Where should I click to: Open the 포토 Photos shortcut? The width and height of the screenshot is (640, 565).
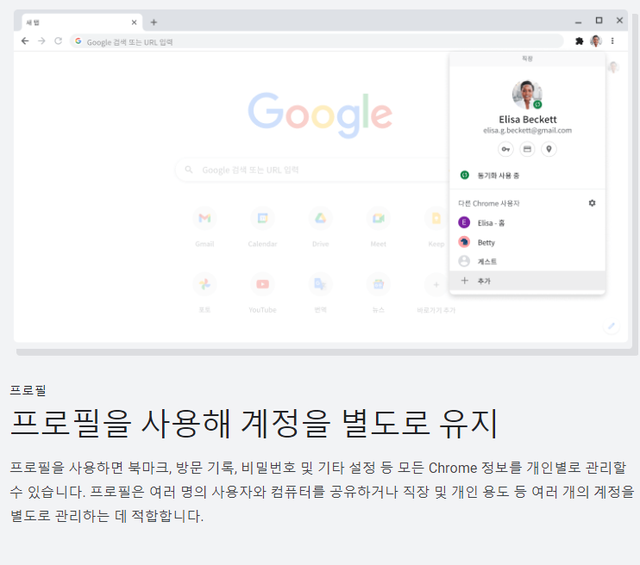(x=204, y=293)
